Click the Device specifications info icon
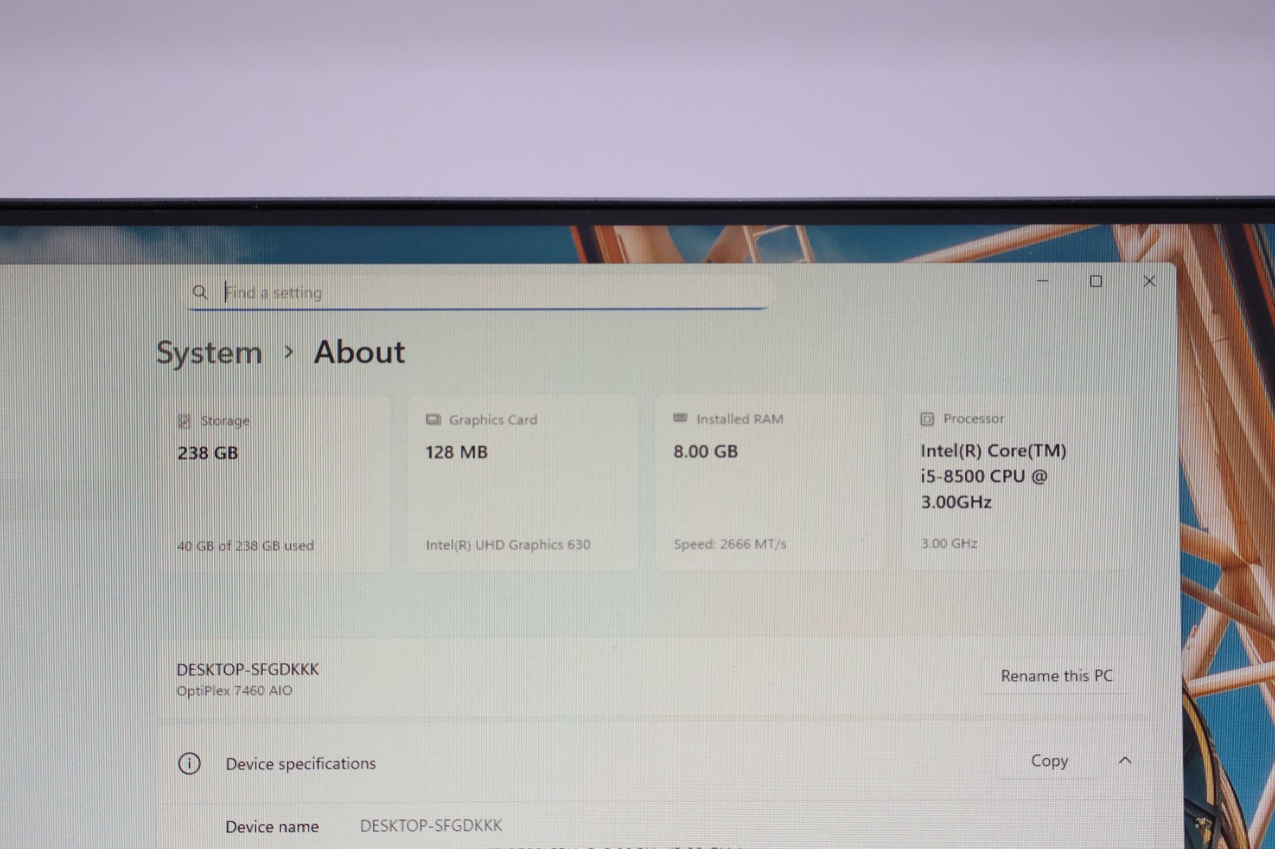 click(189, 763)
